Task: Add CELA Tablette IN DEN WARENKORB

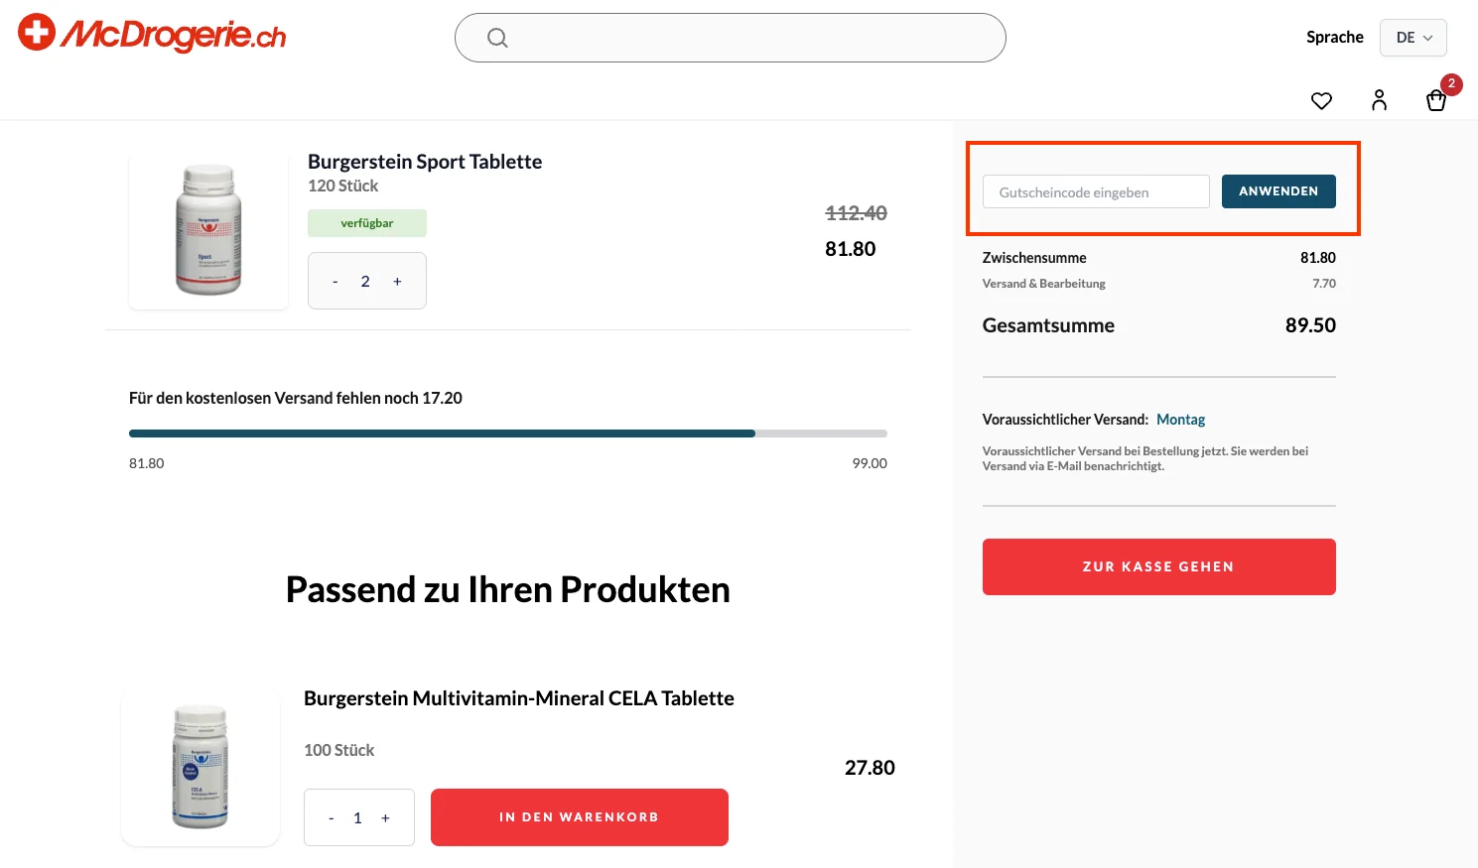Action: (x=579, y=816)
